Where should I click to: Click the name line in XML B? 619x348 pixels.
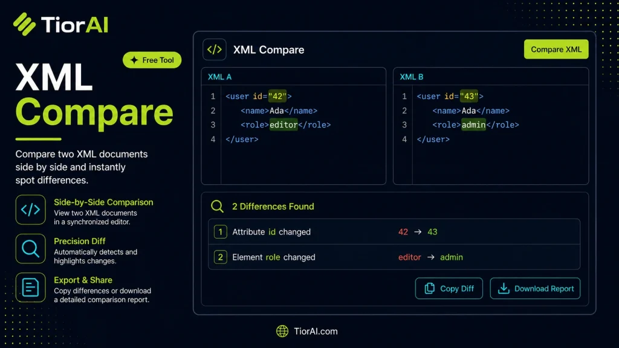470,111
